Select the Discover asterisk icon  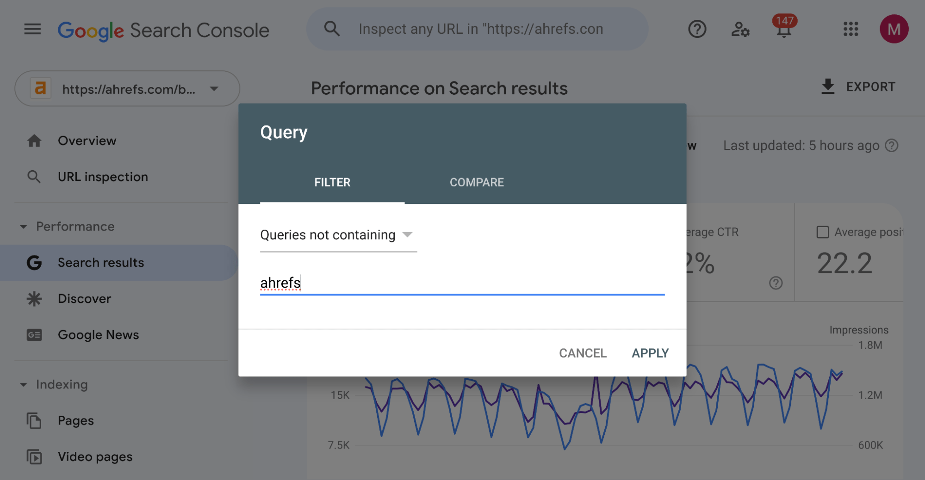[34, 298]
